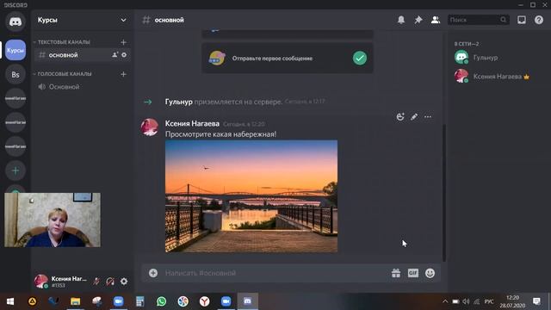Open Yandex browser from taskbar

[205, 301]
